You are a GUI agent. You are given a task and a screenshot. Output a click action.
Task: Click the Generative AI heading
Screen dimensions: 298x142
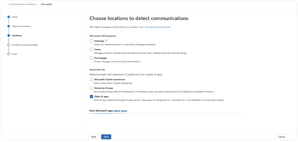pyautogui.click(x=97, y=70)
